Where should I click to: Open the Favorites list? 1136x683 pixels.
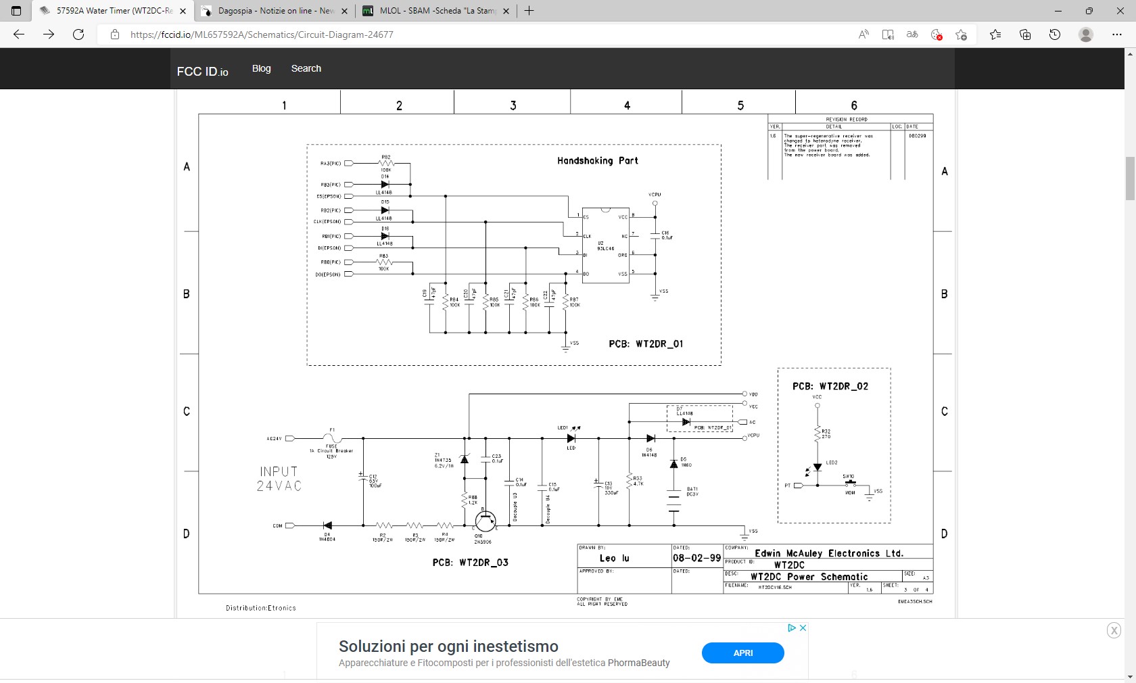pos(995,34)
